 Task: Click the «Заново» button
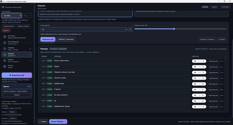pos(222,39)
